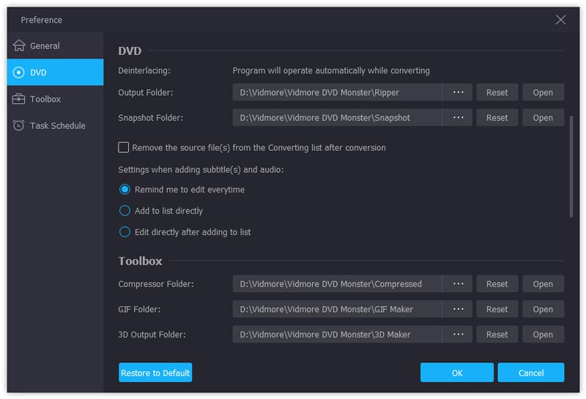Browse for GIF Folder with ellipsis button
The width and height of the screenshot is (586, 399).
coord(458,309)
